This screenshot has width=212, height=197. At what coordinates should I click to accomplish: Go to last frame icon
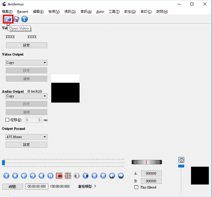103,176
